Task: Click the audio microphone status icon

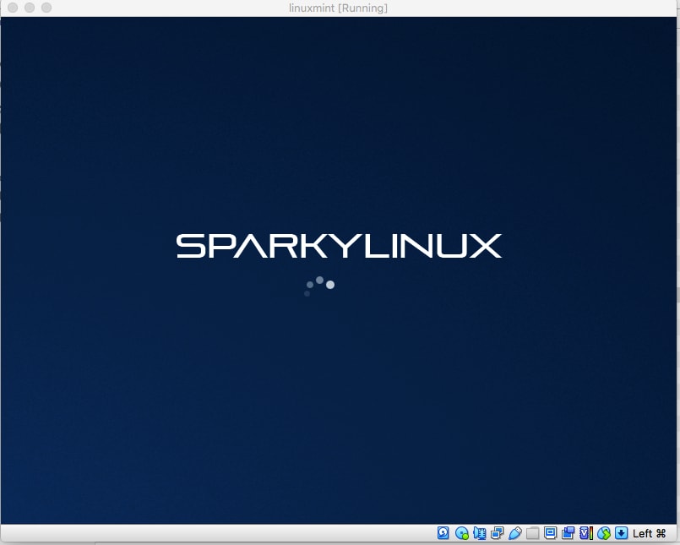Action: [480, 533]
